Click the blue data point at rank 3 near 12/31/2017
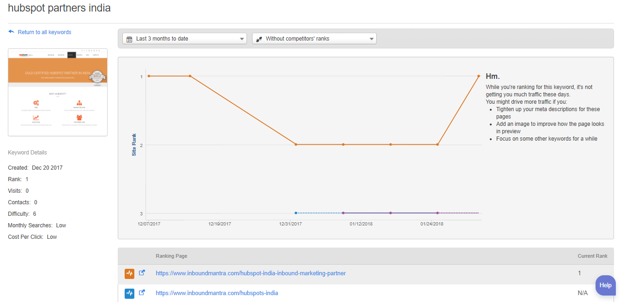 coord(296,213)
